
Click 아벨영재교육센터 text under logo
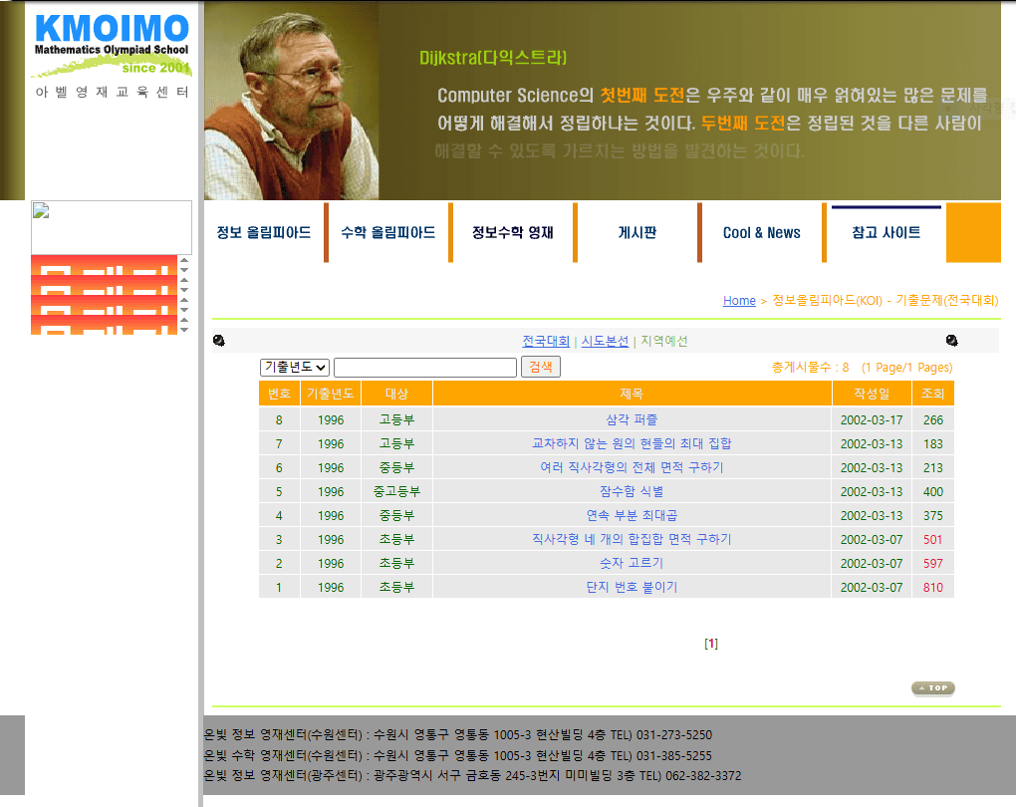point(113,92)
